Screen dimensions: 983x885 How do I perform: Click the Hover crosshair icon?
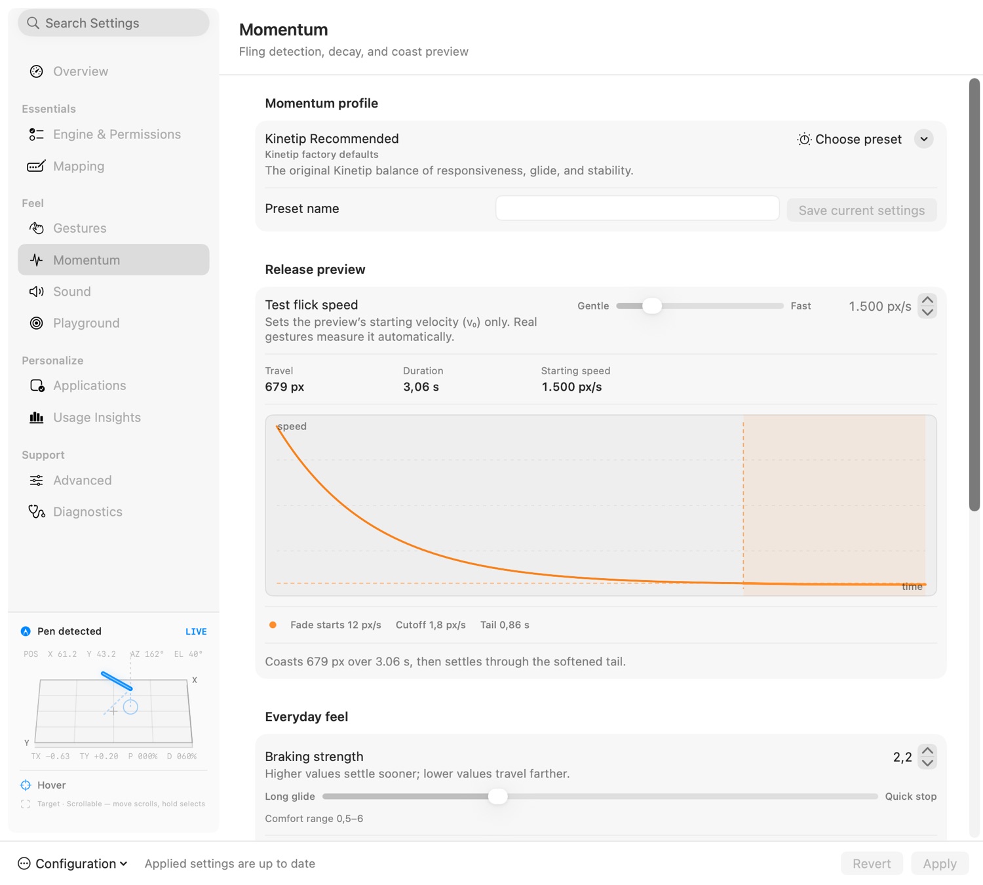point(26,785)
